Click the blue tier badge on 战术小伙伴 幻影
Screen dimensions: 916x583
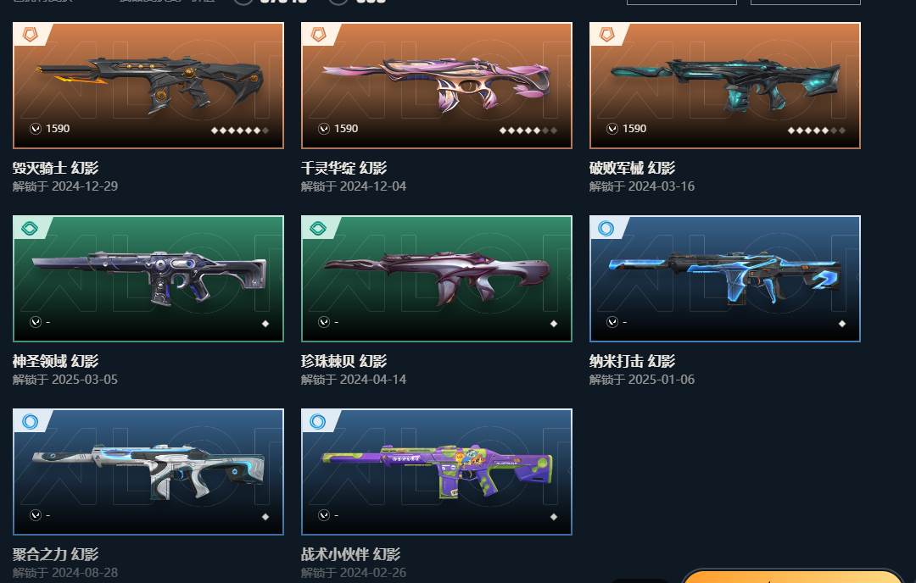tap(318, 421)
